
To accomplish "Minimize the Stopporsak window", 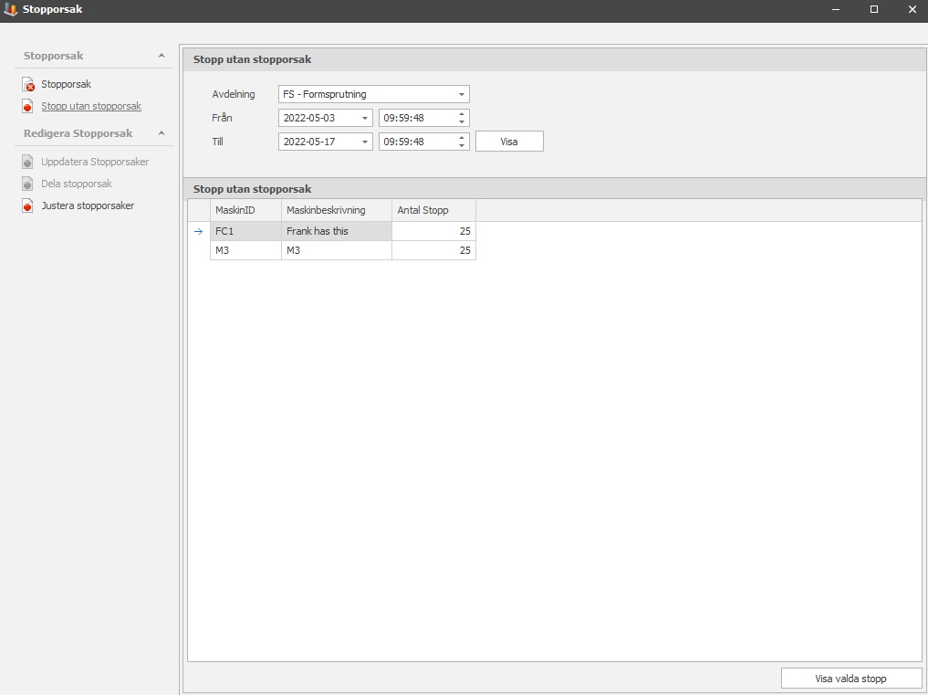I will 836,9.
